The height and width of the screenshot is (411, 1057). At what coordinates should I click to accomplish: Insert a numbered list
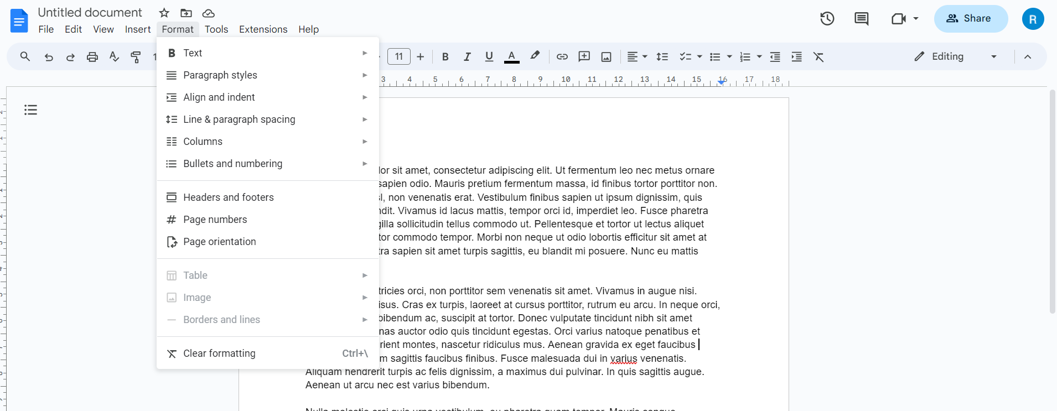(745, 56)
